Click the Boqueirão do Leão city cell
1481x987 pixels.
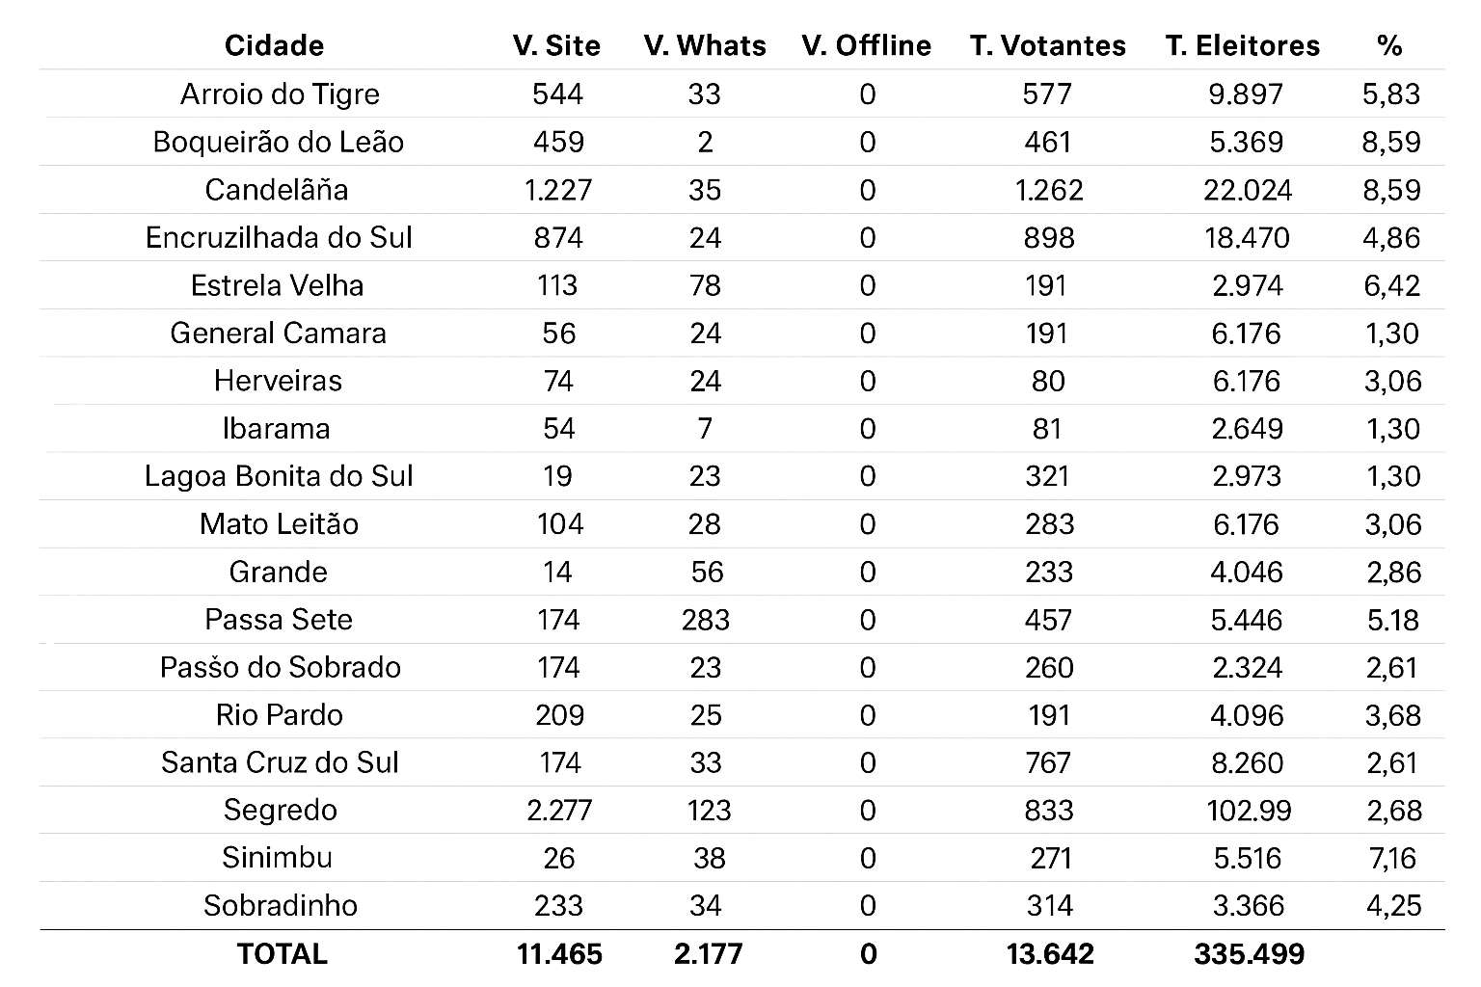[x=278, y=142]
